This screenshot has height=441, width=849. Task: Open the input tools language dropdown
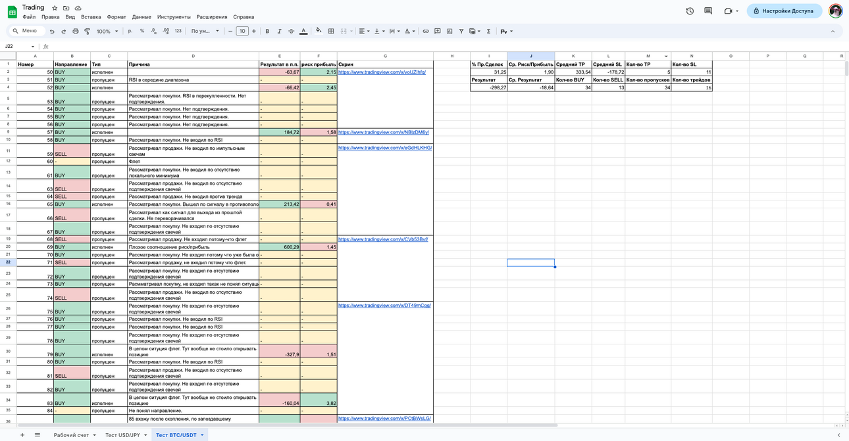pyautogui.click(x=506, y=31)
